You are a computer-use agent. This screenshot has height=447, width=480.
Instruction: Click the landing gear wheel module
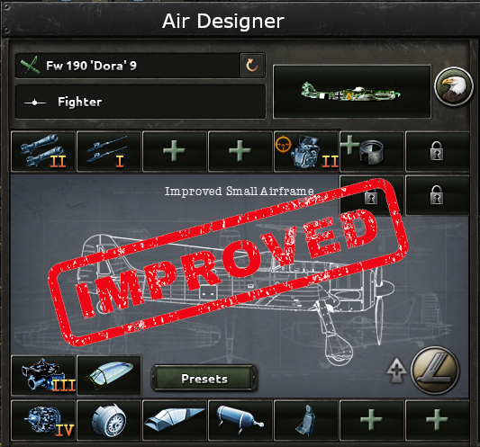tap(109, 420)
